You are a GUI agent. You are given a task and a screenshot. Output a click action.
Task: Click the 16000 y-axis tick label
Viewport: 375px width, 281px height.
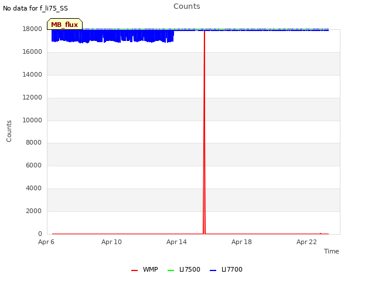(32, 52)
